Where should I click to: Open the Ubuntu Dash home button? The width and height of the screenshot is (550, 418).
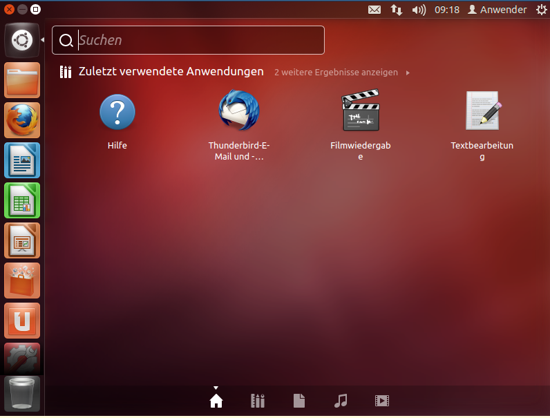click(x=21, y=40)
